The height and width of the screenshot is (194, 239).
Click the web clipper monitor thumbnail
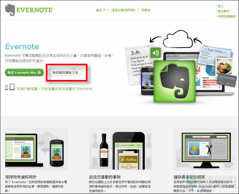pos(205,149)
